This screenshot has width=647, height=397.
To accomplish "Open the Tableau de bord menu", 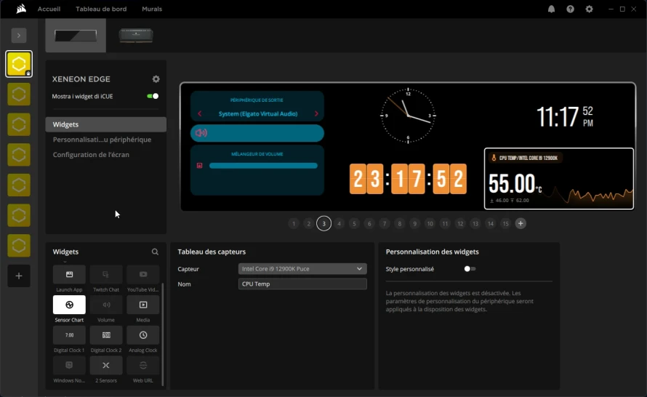I will 101,9.
